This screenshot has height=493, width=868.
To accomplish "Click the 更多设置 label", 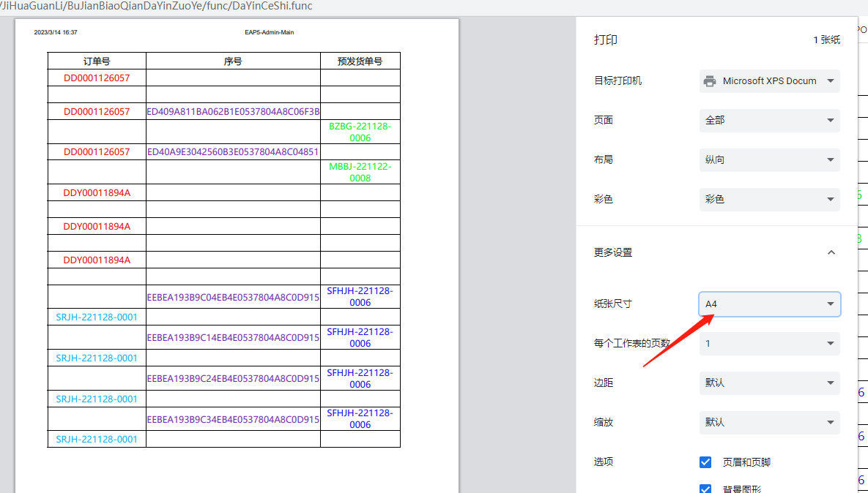I will (613, 252).
